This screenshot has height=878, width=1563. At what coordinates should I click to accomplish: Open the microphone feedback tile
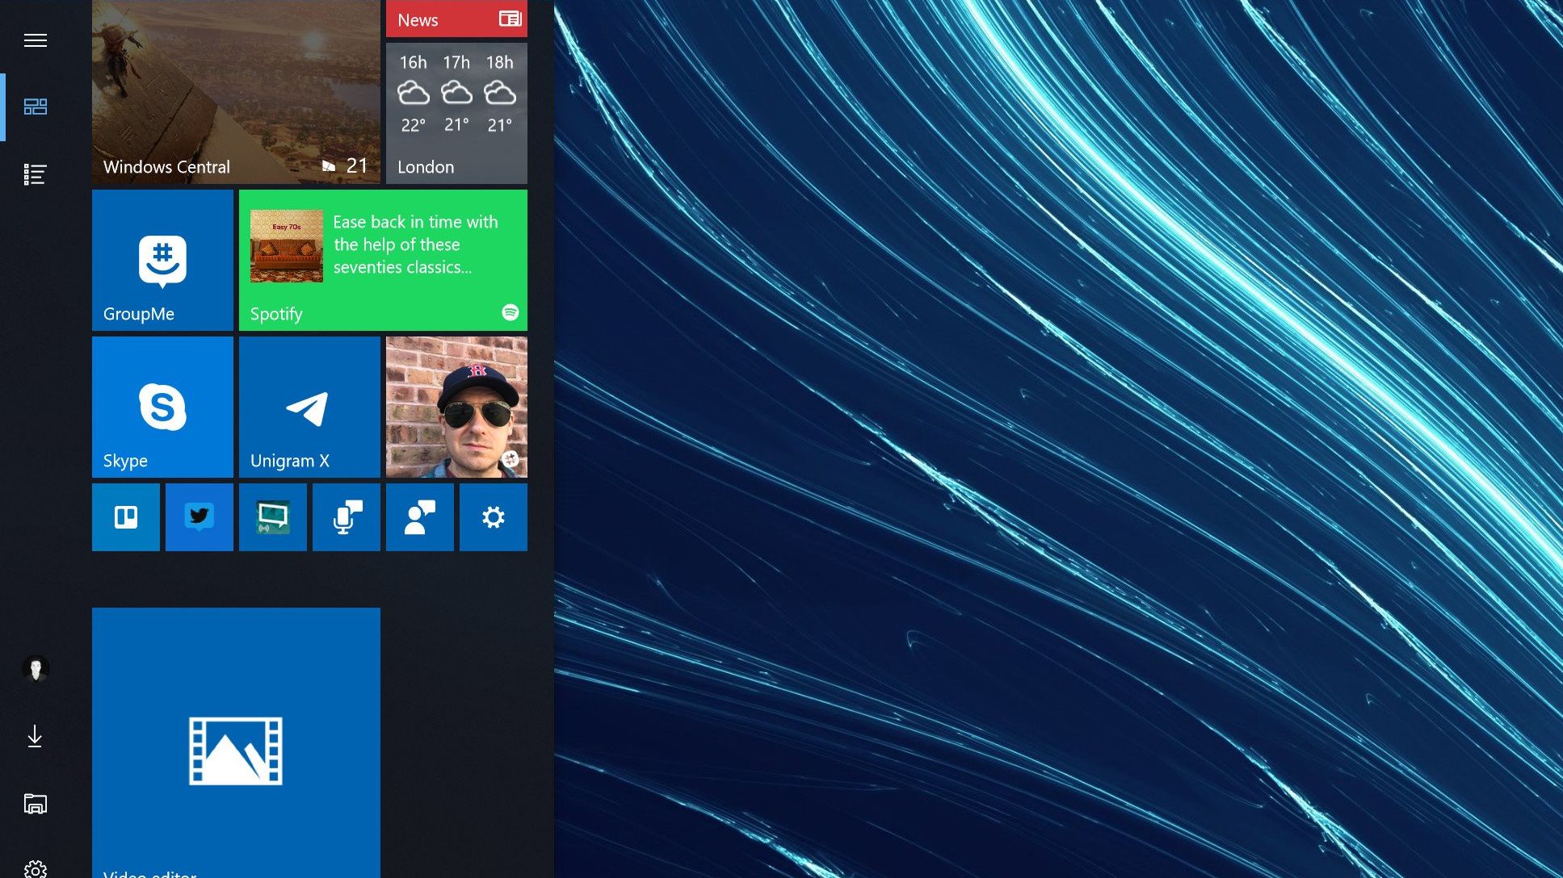(347, 517)
